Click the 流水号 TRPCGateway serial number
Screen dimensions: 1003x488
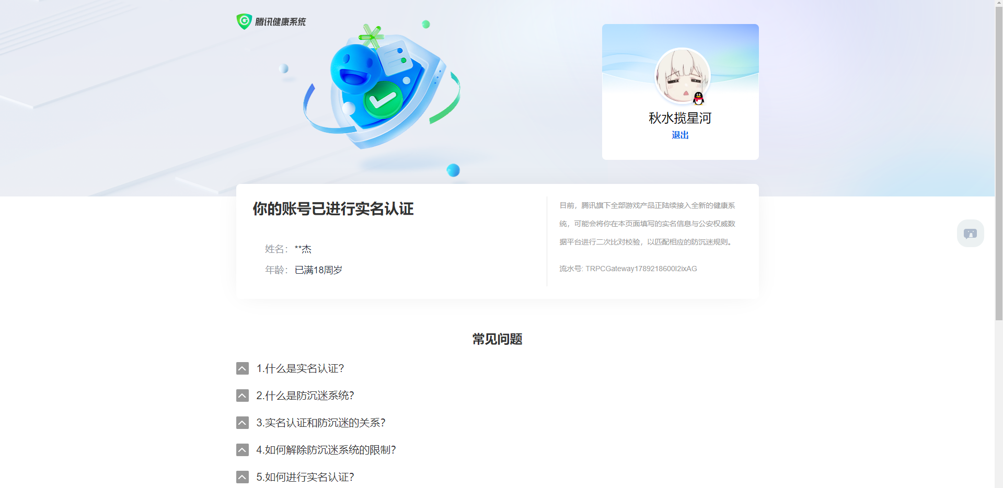(x=628, y=269)
